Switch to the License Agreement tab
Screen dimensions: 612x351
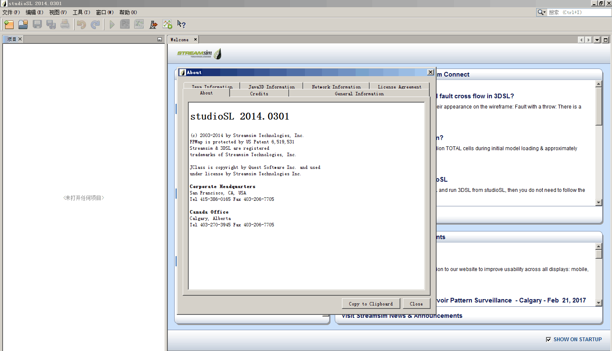tap(399, 86)
